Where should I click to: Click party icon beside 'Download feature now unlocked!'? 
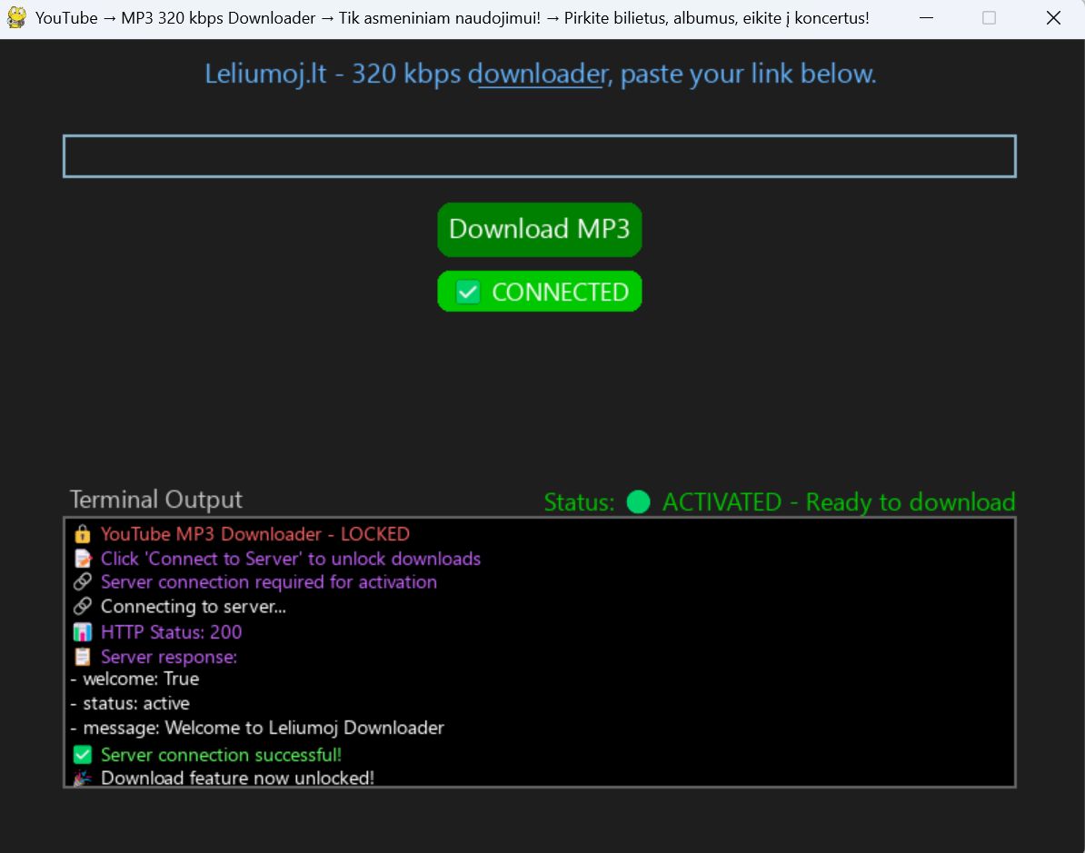[83, 779]
